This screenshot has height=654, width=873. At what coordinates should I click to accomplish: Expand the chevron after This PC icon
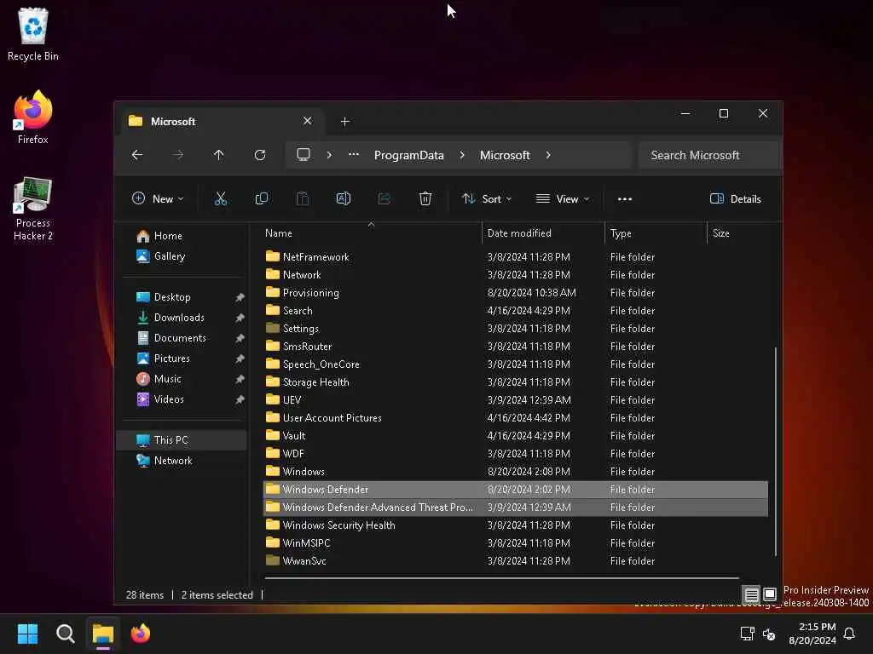click(x=330, y=155)
